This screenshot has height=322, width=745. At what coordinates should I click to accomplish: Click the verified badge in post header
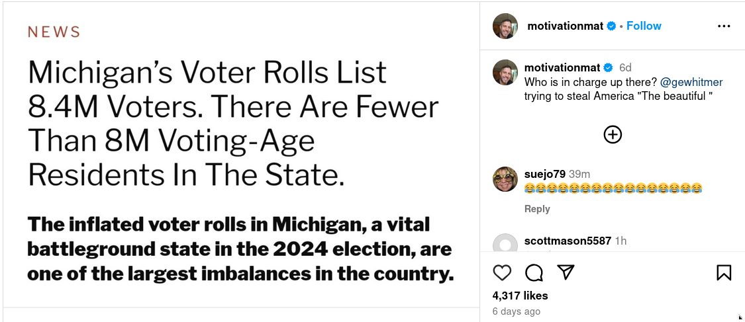[612, 26]
